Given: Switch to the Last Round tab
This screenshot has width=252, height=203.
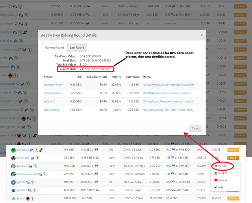Looking at the screenshot, I should click(77, 48).
